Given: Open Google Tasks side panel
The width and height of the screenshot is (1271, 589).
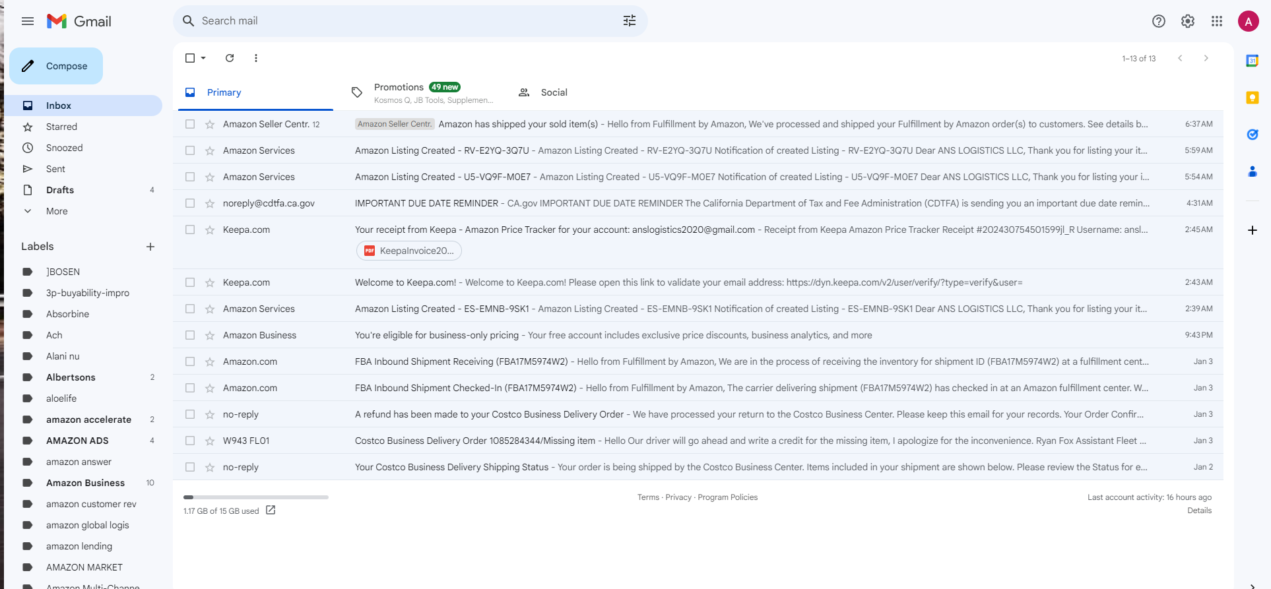Looking at the screenshot, I should point(1252,135).
